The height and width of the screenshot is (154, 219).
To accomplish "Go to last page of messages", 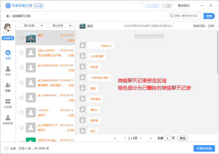I will [x=151, y=138].
